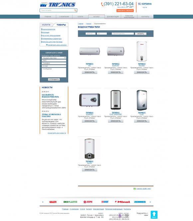The image size is (193, 221).
Task: Click Заказать under Термекс SLIM HIT
Action: (116, 72)
